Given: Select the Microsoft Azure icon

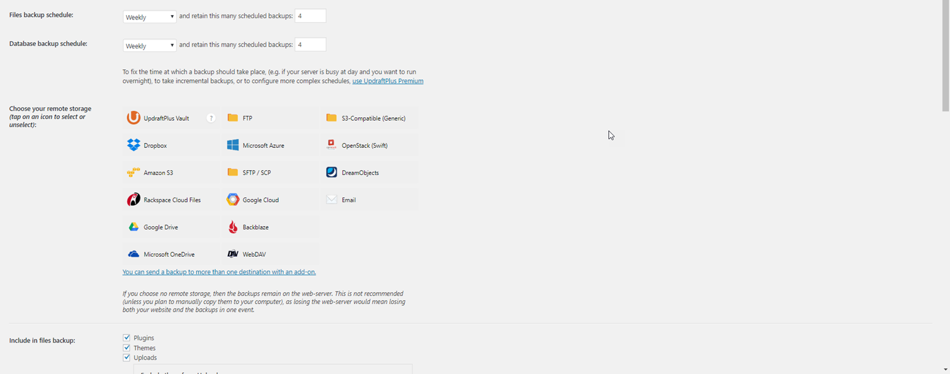Looking at the screenshot, I should 233,145.
